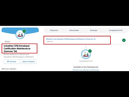Click the completed badge image above the Completed date
The height and width of the screenshot is (97, 129).
tap(86, 54)
